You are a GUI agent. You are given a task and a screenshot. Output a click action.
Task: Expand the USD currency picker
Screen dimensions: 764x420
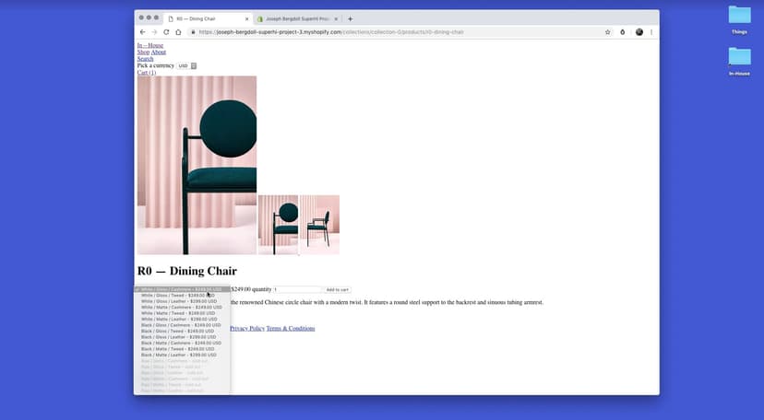[186, 66]
